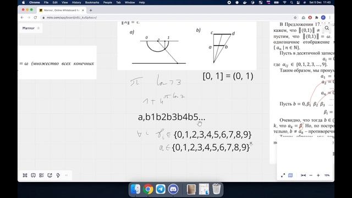Open the Opera red O extension
This screenshot has height=198, width=352.
pos(310,18)
